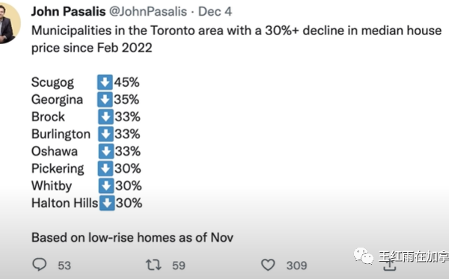This screenshot has height=279, width=449.
Task: Click the reply speech bubble icon
Action: point(40,264)
